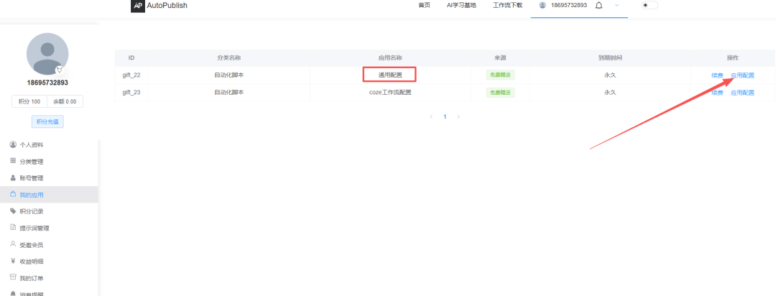Click 永久 in the gift_22 row
The width and height of the screenshot is (776, 296).
pos(610,75)
